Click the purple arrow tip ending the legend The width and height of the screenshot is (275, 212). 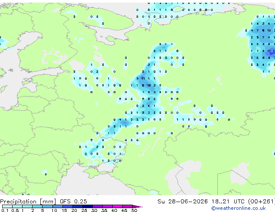coord(137,206)
